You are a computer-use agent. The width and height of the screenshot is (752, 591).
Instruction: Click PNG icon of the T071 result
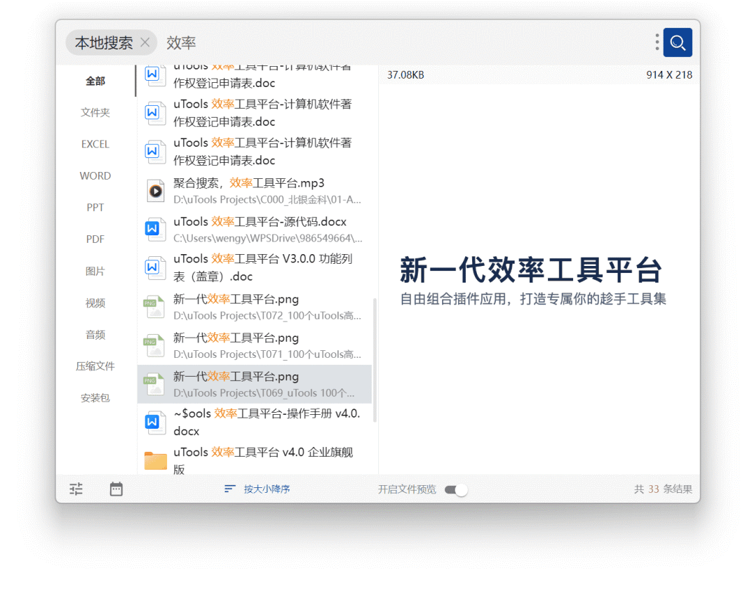coord(153,345)
